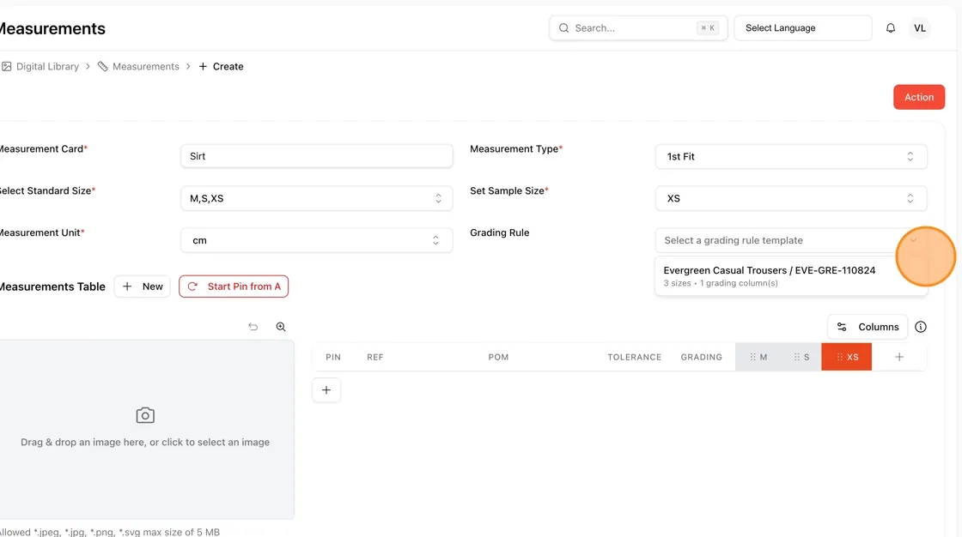Viewport: 962px width, 537px height.
Task: Click the undo arrow above image area
Action: 253,327
